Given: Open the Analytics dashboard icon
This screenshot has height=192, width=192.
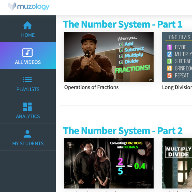Looking at the screenshot, I should 28,107.
